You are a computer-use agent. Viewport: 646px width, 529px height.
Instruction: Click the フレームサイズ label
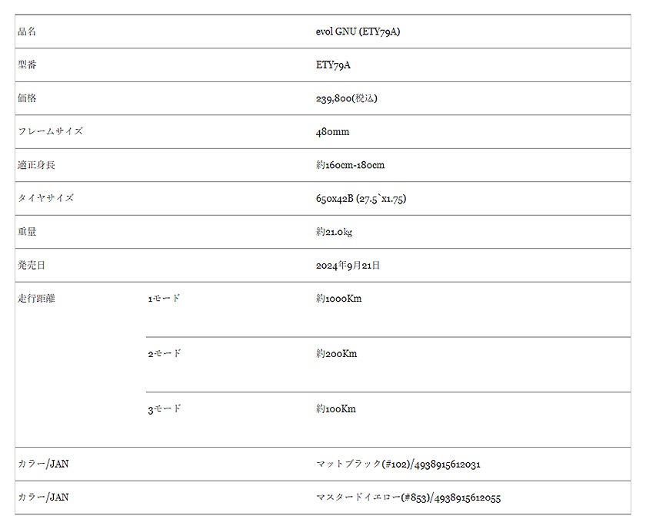(50, 131)
